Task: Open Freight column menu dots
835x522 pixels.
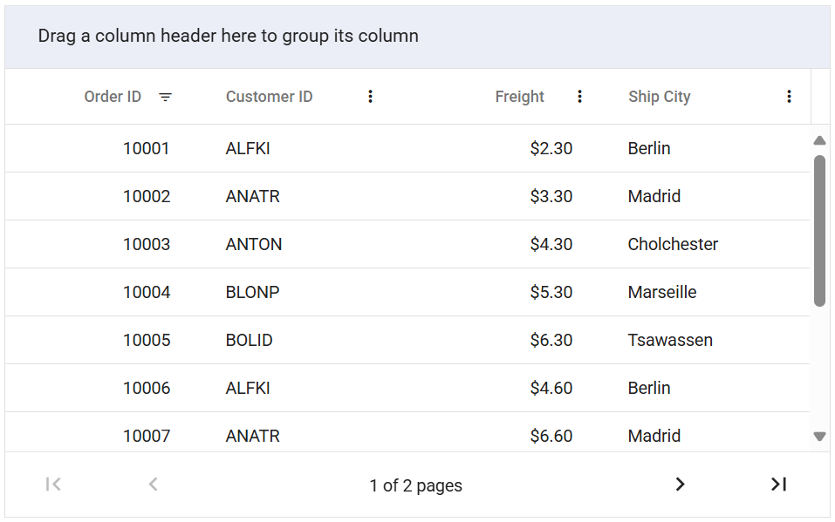Action: tap(579, 97)
